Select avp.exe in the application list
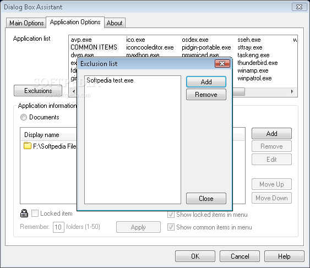The height and width of the screenshot is (268, 310). 81,40
